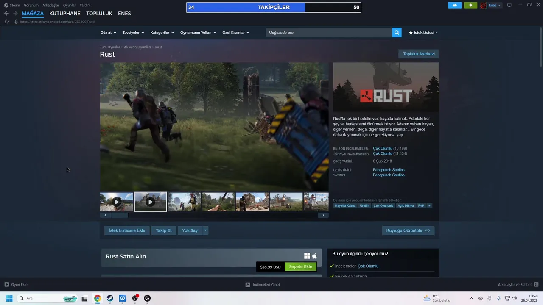The image size is (543, 305).
Task: Click the Oyun Ekle plus icon
Action: tap(6, 285)
